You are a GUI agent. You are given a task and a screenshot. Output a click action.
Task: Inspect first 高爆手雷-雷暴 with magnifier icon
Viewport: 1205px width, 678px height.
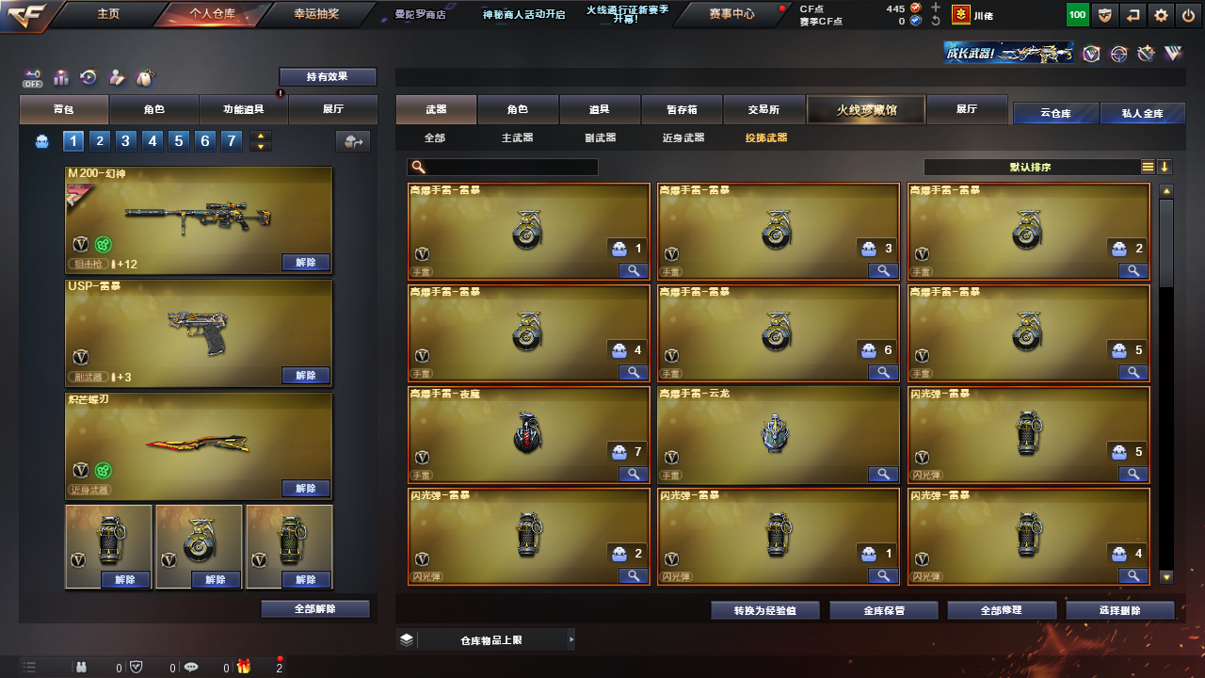click(x=634, y=269)
